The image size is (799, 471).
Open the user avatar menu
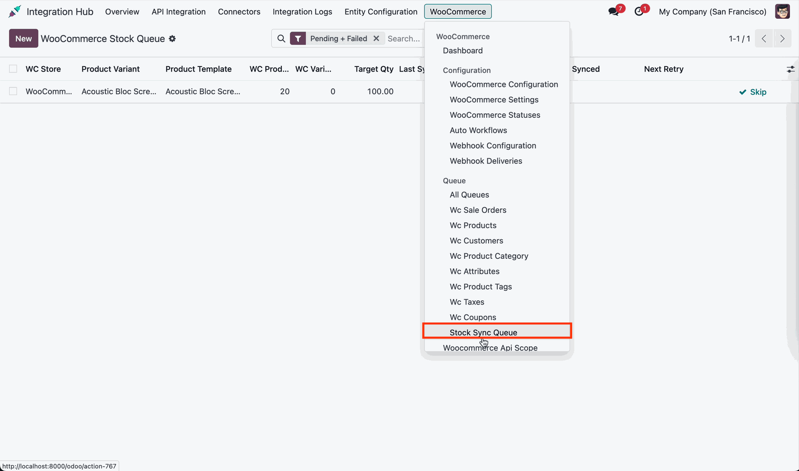point(782,12)
